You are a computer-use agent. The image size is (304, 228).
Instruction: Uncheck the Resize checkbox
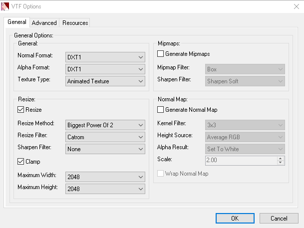click(21, 110)
